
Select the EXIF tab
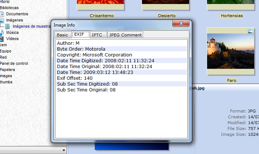pos(80,34)
